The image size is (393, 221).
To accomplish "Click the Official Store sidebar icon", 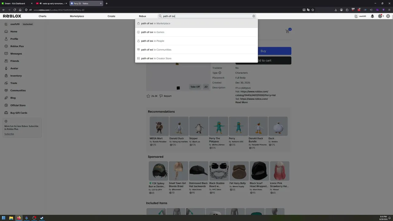I will coord(6,105).
